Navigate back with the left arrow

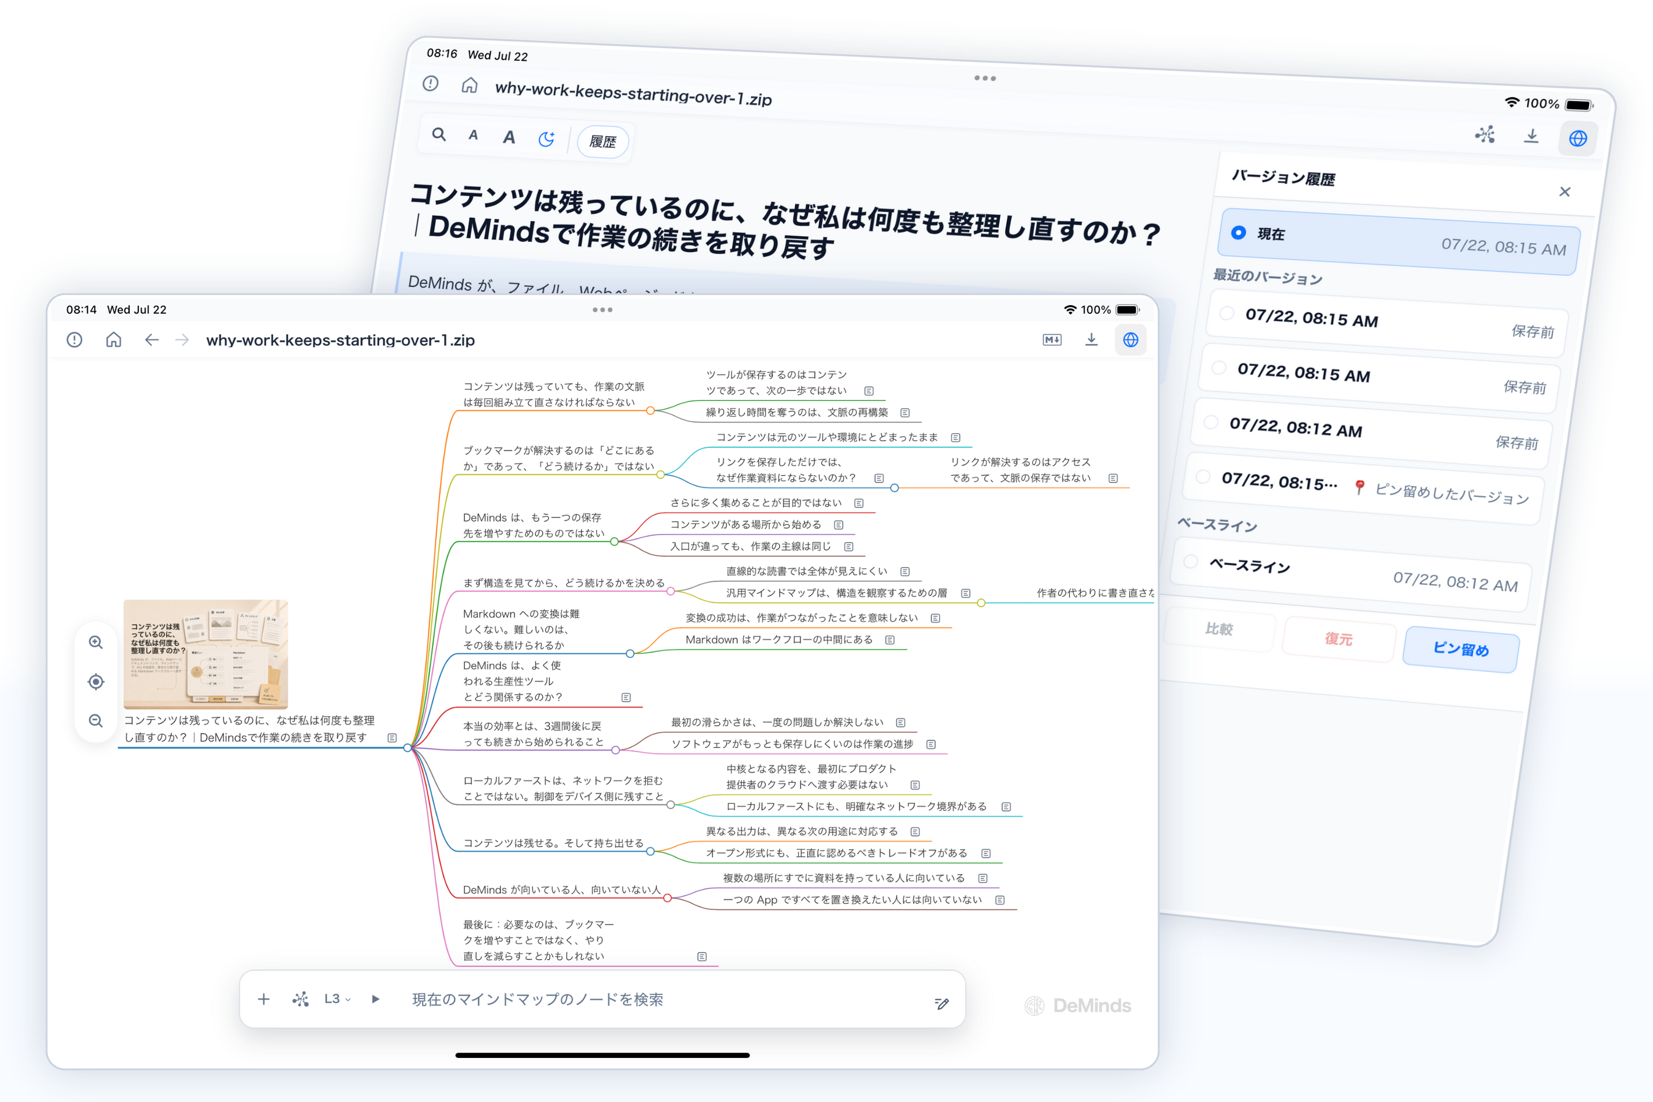click(152, 340)
